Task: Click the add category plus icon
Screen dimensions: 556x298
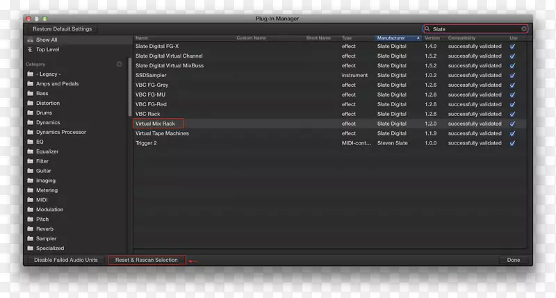Action: [x=119, y=64]
